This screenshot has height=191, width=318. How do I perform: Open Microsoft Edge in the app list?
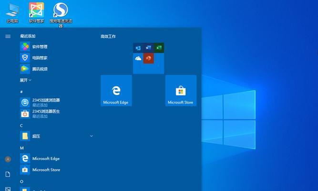point(57,159)
